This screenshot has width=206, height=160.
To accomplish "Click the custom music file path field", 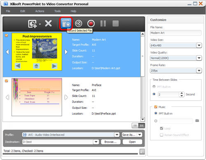I will (176, 121).
